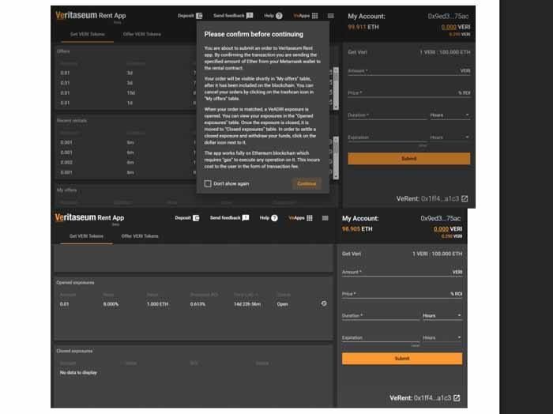Image resolution: width=553 pixels, height=414 pixels.
Task: Open VeApps grid icon in top screenshot
Action: pos(315,16)
